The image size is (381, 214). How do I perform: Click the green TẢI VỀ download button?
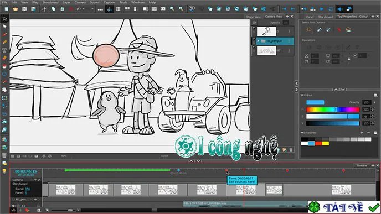click(344, 207)
